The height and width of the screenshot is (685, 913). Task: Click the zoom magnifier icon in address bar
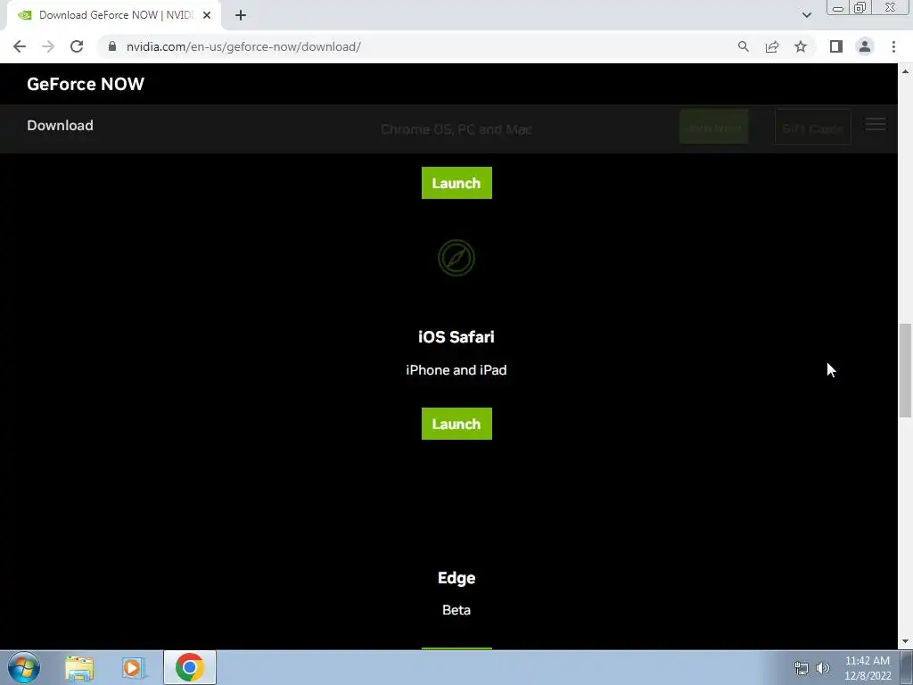[744, 46]
